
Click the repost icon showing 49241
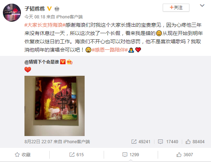pos(141,142)
